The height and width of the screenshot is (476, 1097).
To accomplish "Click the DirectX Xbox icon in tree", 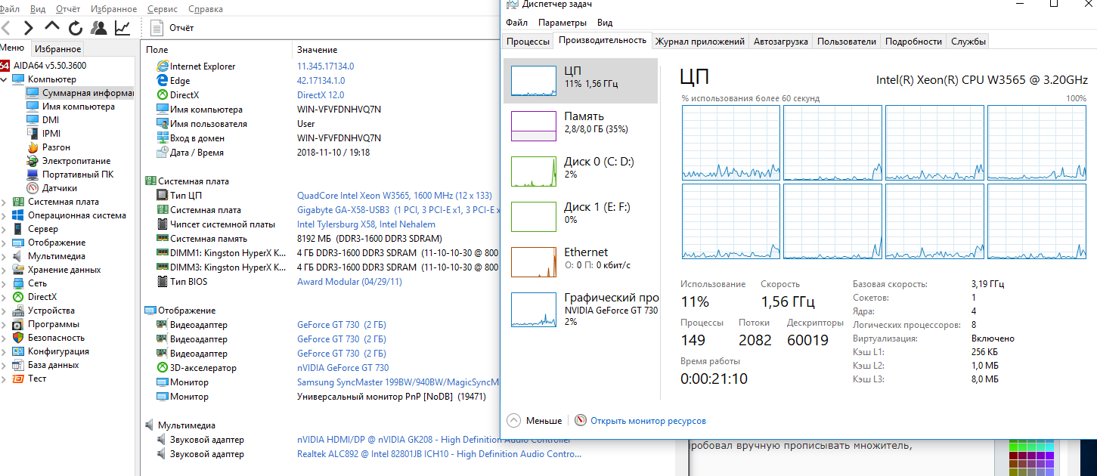I will coord(18,297).
